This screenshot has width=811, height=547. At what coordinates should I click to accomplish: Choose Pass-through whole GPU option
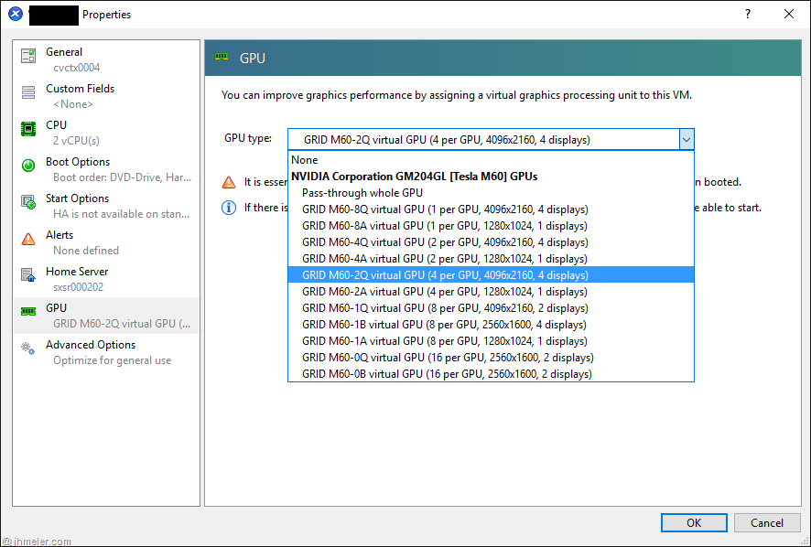point(362,193)
